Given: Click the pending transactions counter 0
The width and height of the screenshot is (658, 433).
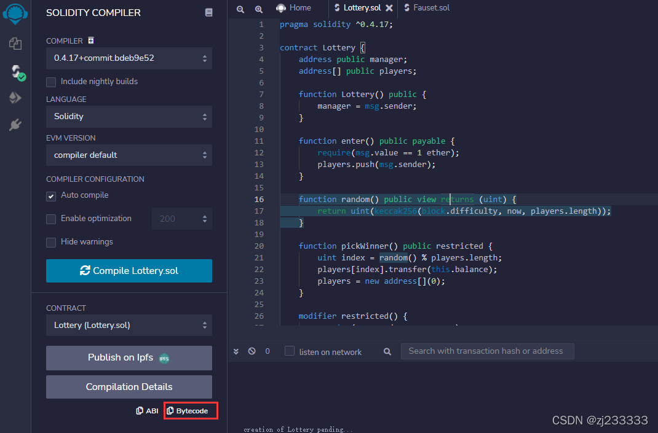Looking at the screenshot, I should click(268, 351).
